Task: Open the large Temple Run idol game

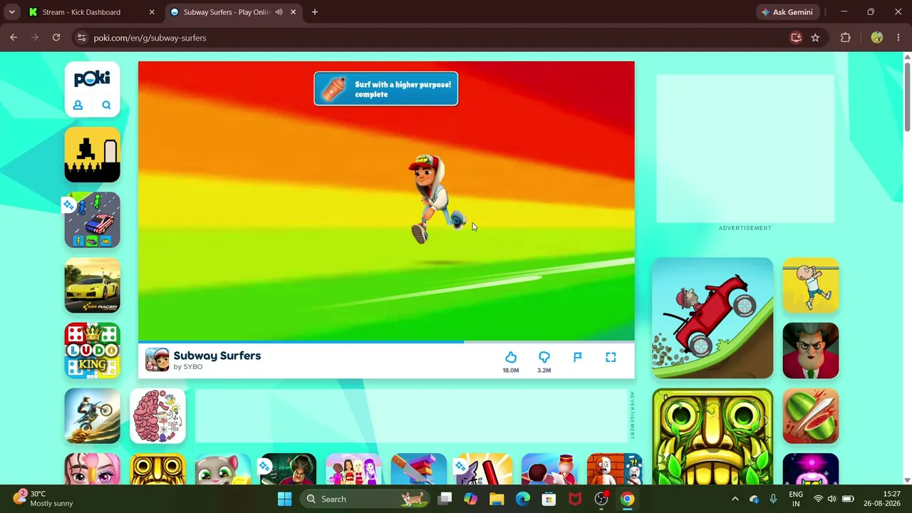Action: coord(712,436)
